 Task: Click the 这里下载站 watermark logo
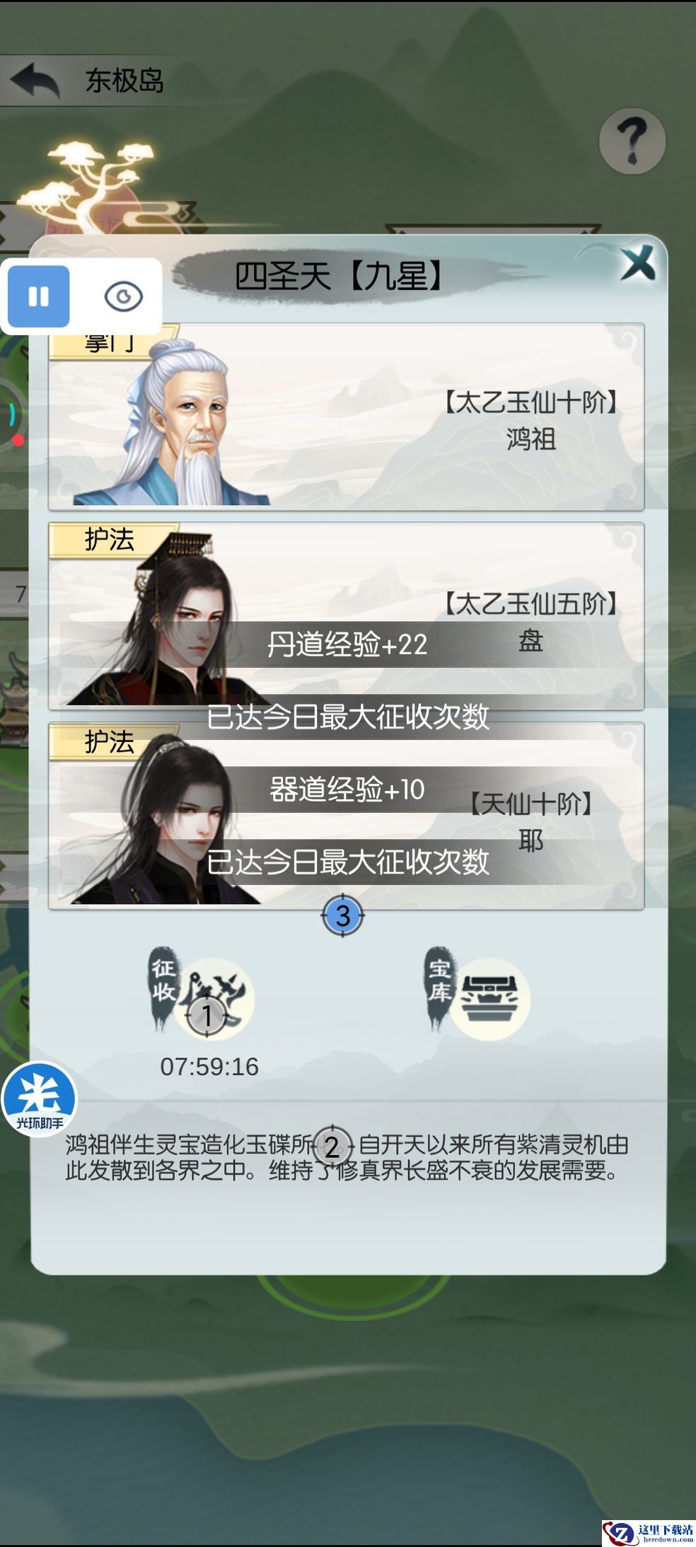click(649, 1532)
